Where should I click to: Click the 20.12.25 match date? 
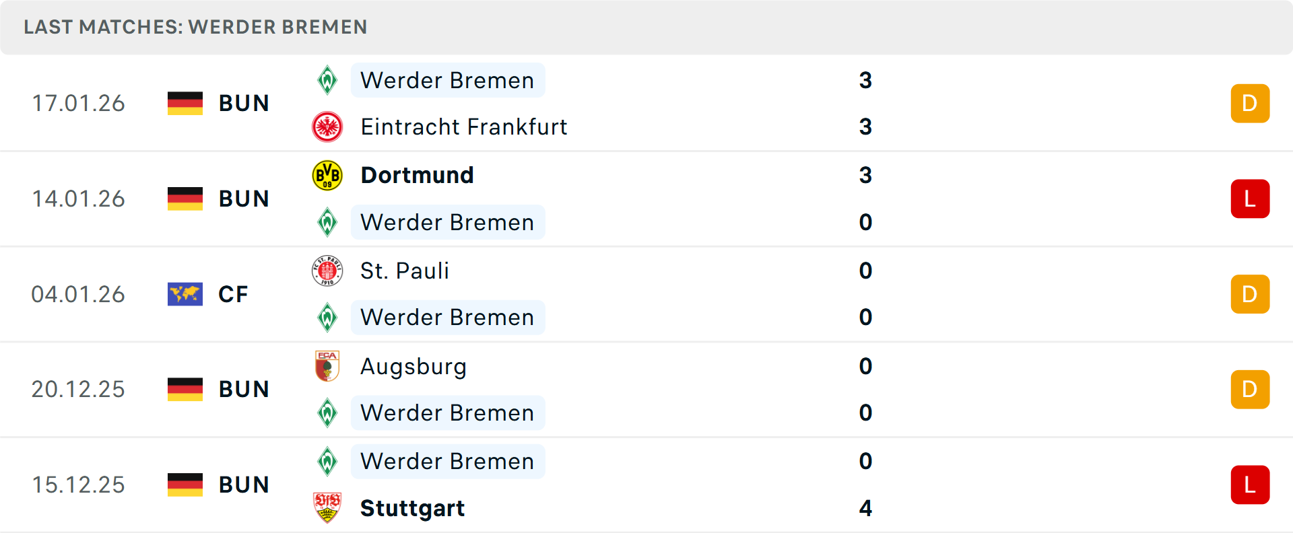(x=78, y=389)
